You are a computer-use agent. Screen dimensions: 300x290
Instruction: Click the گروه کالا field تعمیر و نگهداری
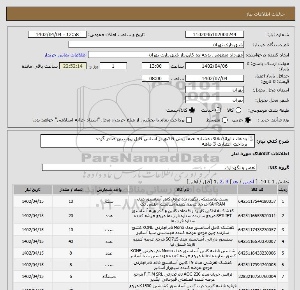pos(149,167)
